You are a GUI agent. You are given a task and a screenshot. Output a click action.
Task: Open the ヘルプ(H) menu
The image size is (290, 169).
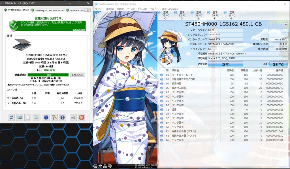155,9
